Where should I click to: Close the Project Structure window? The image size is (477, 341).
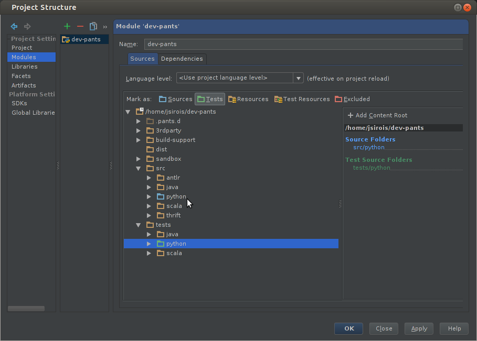(467, 7)
